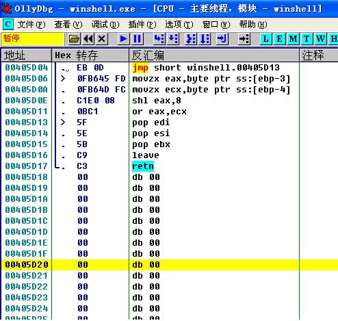Open the Windows W button
Image resolution: width=338 pixels, height=321 pixels.
tap(320, 39)
